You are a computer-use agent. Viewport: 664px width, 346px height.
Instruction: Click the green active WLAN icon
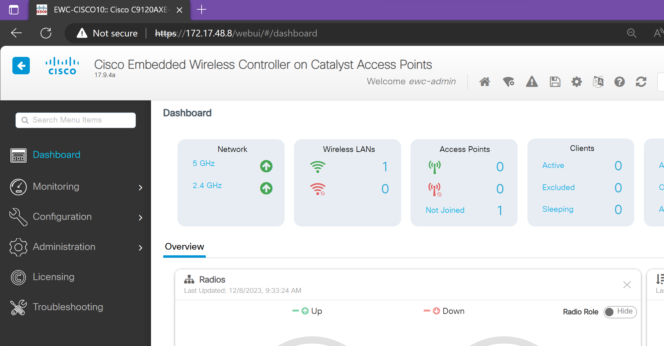tap(317, 167)
